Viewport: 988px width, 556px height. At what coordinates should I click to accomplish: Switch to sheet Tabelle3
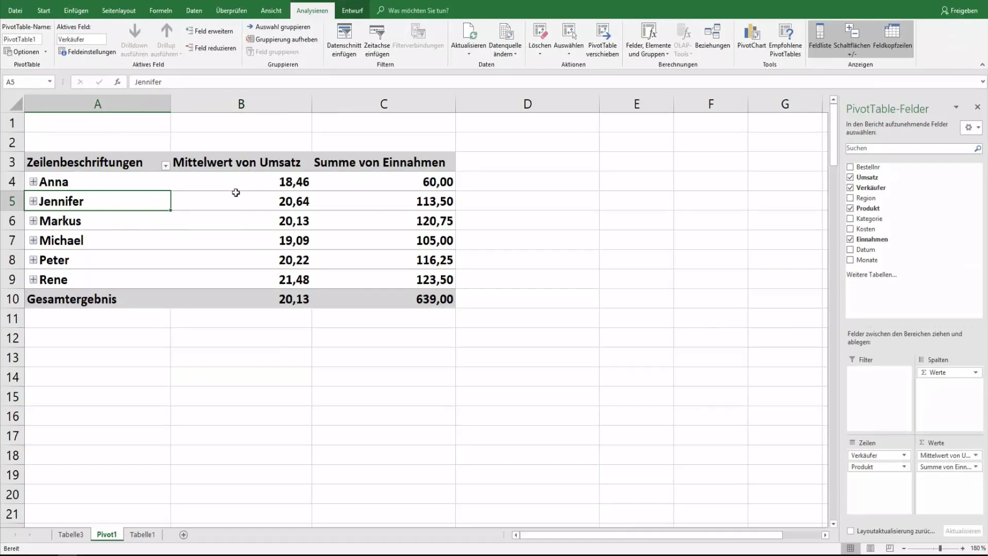[x=71, y=535]
